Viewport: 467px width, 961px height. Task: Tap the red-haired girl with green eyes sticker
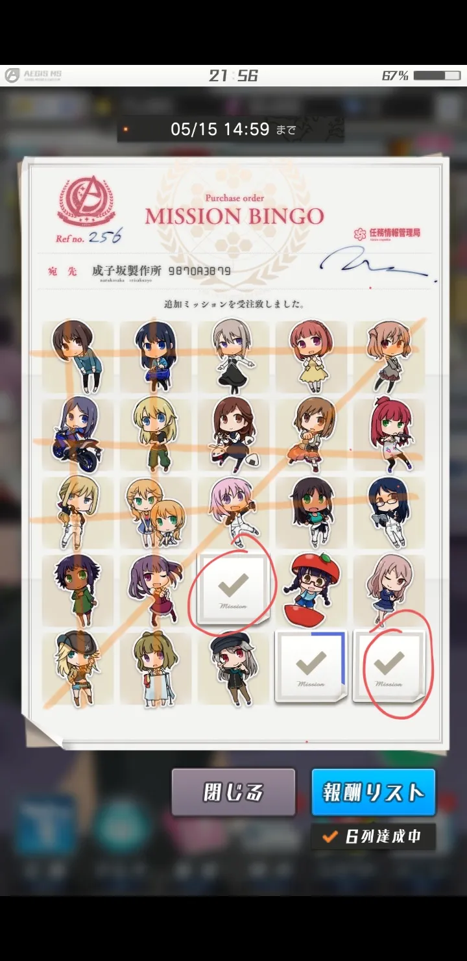(x=389, y=433)
